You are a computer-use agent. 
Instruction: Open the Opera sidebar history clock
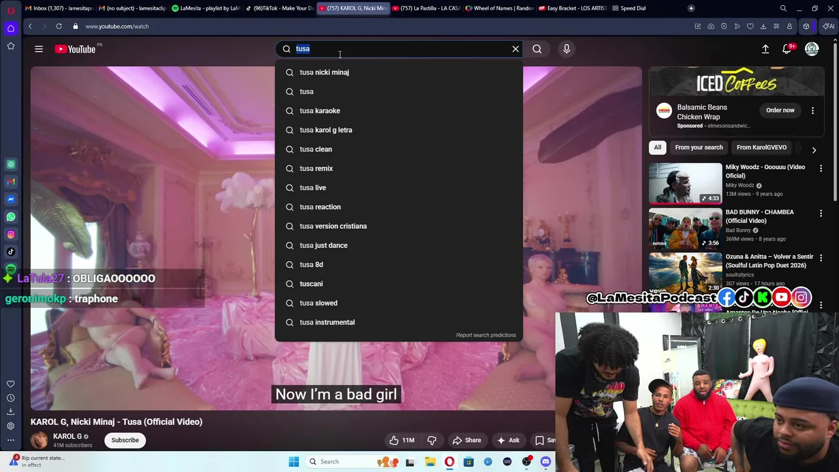point(10,398)
